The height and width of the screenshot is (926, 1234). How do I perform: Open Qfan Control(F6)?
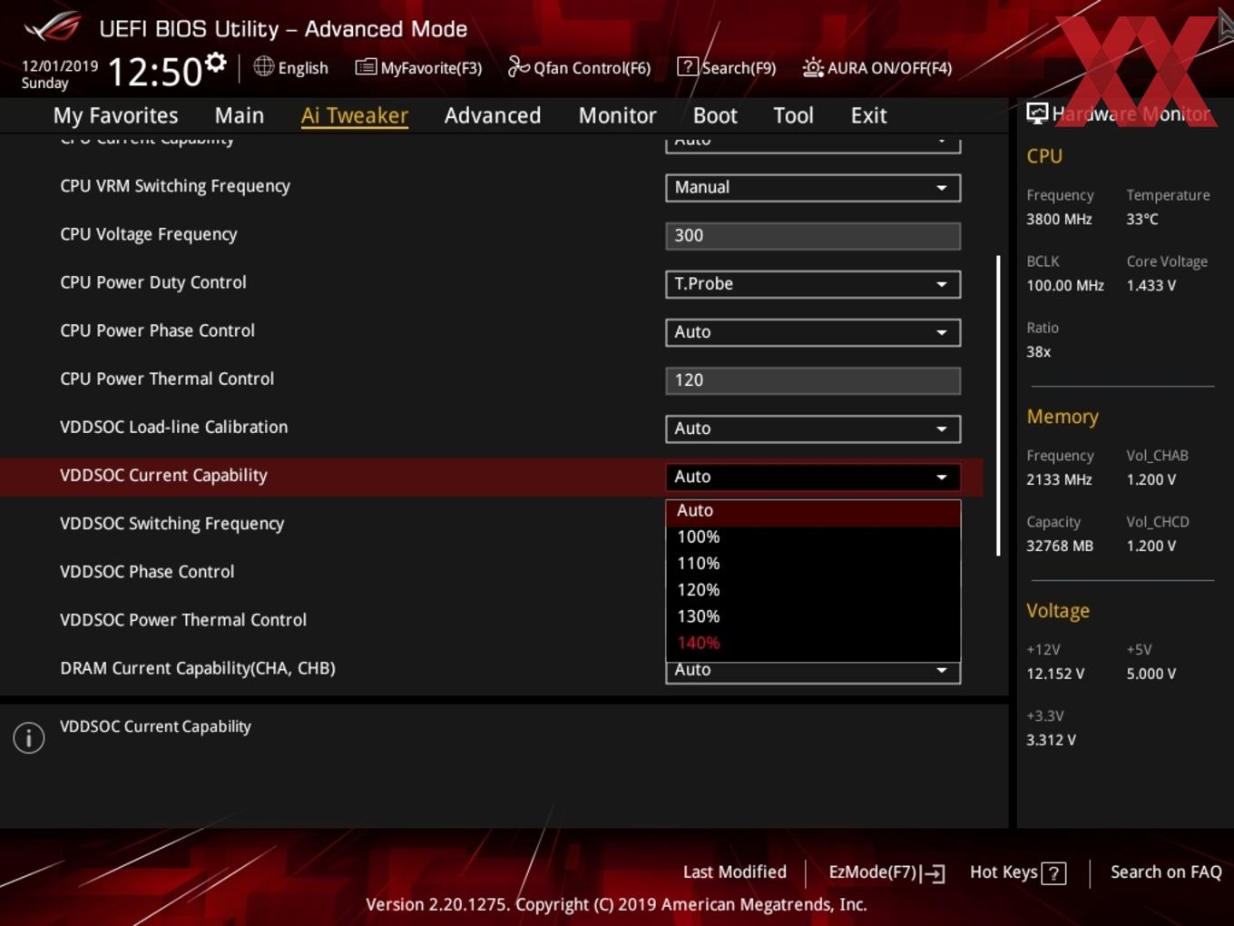point(579,67)
